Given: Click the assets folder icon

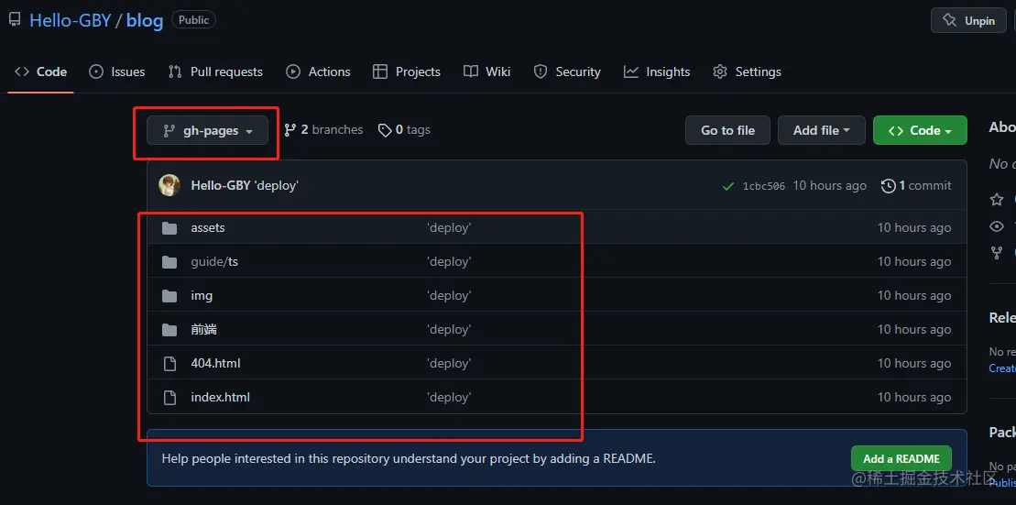Looking at the screenshot, I should pyautogui.click(x=169, y=227).
